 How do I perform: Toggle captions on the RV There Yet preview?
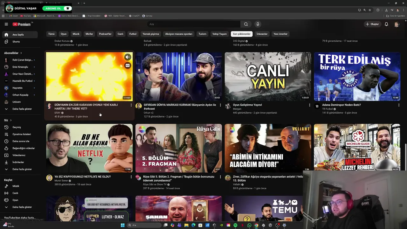click(128, 66)
